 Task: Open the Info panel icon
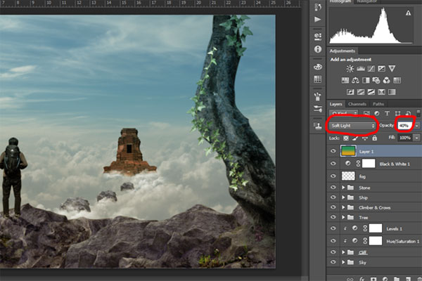pyautogui.click(x=318, y=50)
